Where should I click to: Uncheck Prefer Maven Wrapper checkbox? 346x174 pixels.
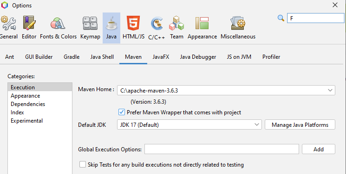(122, 112)
